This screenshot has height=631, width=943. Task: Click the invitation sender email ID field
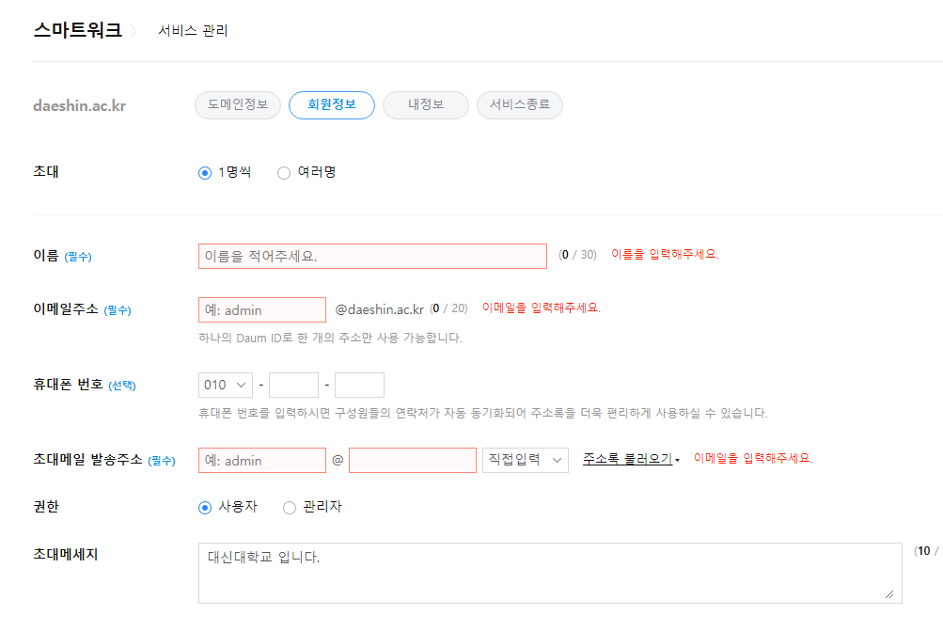(262, 461)
